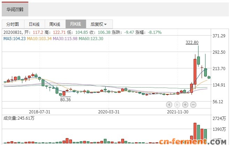Viewport: 231px width, 150px height.
Task: Click the 80.36 low price label
Action: [x=65, y=99]
